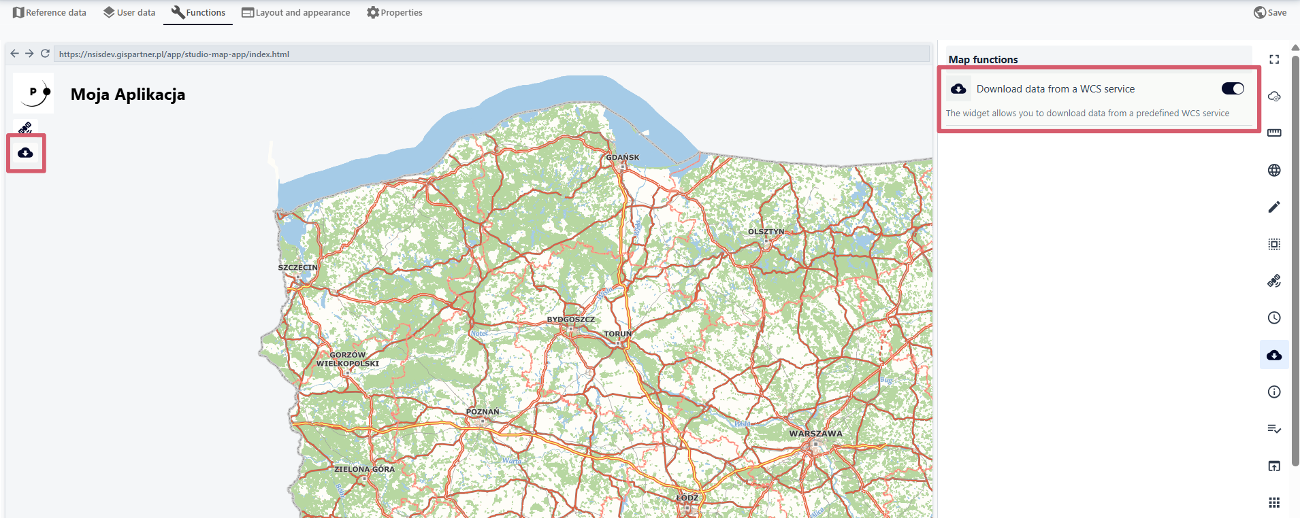Click the Save button

coord(1270,12)
